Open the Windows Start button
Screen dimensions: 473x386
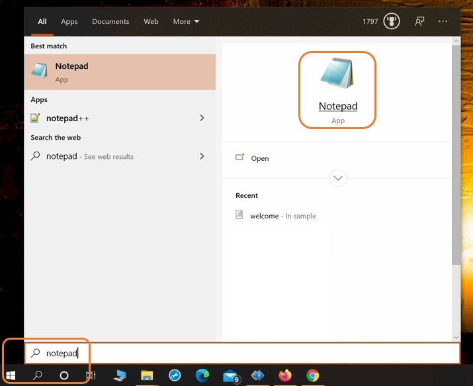pos(11,375)
